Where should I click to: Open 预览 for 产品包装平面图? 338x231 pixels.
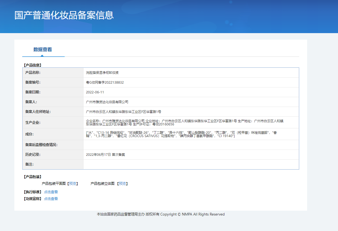tap(73, 183)
